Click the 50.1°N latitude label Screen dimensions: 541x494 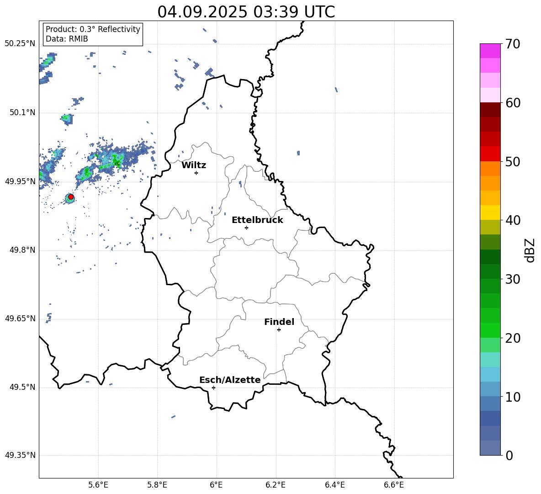pos(22,112)
